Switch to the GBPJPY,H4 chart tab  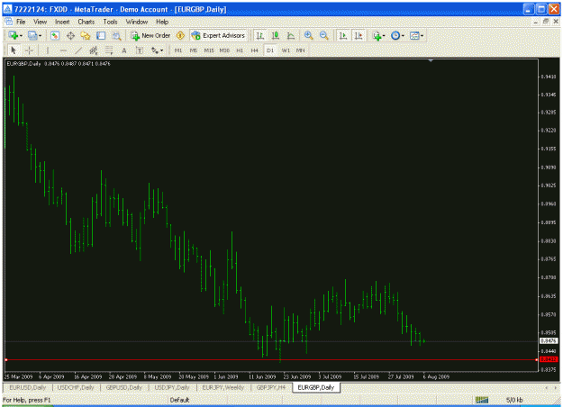[271, 387]
